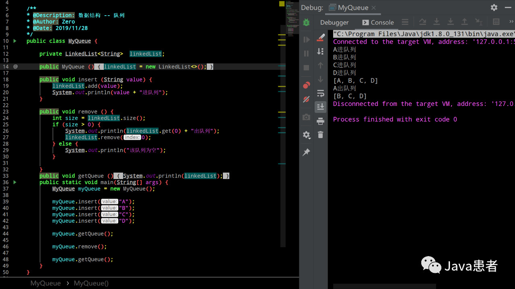This screenshot has width=515, height=289.
Task: Click the pencil icon above the console
Action: pyautogui.click(x=321, y=37)
